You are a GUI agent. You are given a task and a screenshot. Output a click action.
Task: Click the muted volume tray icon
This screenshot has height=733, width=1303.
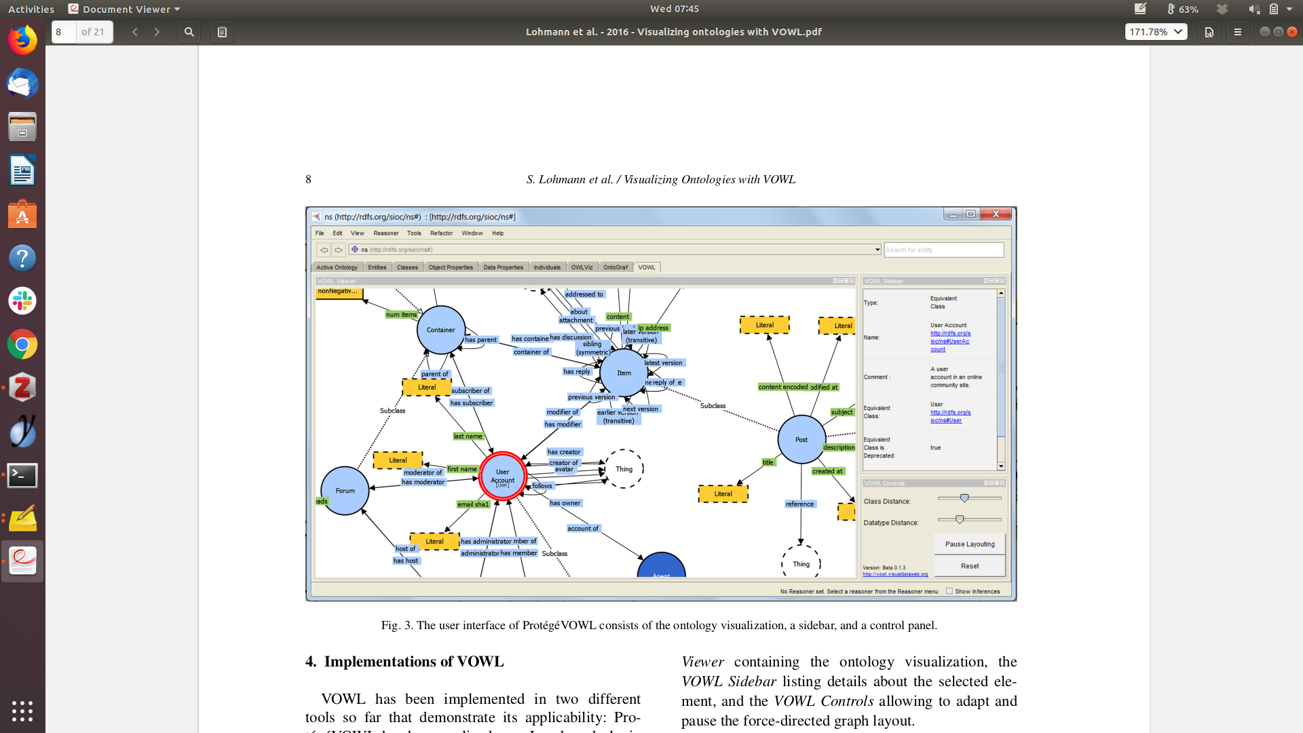pos(1253,9)
